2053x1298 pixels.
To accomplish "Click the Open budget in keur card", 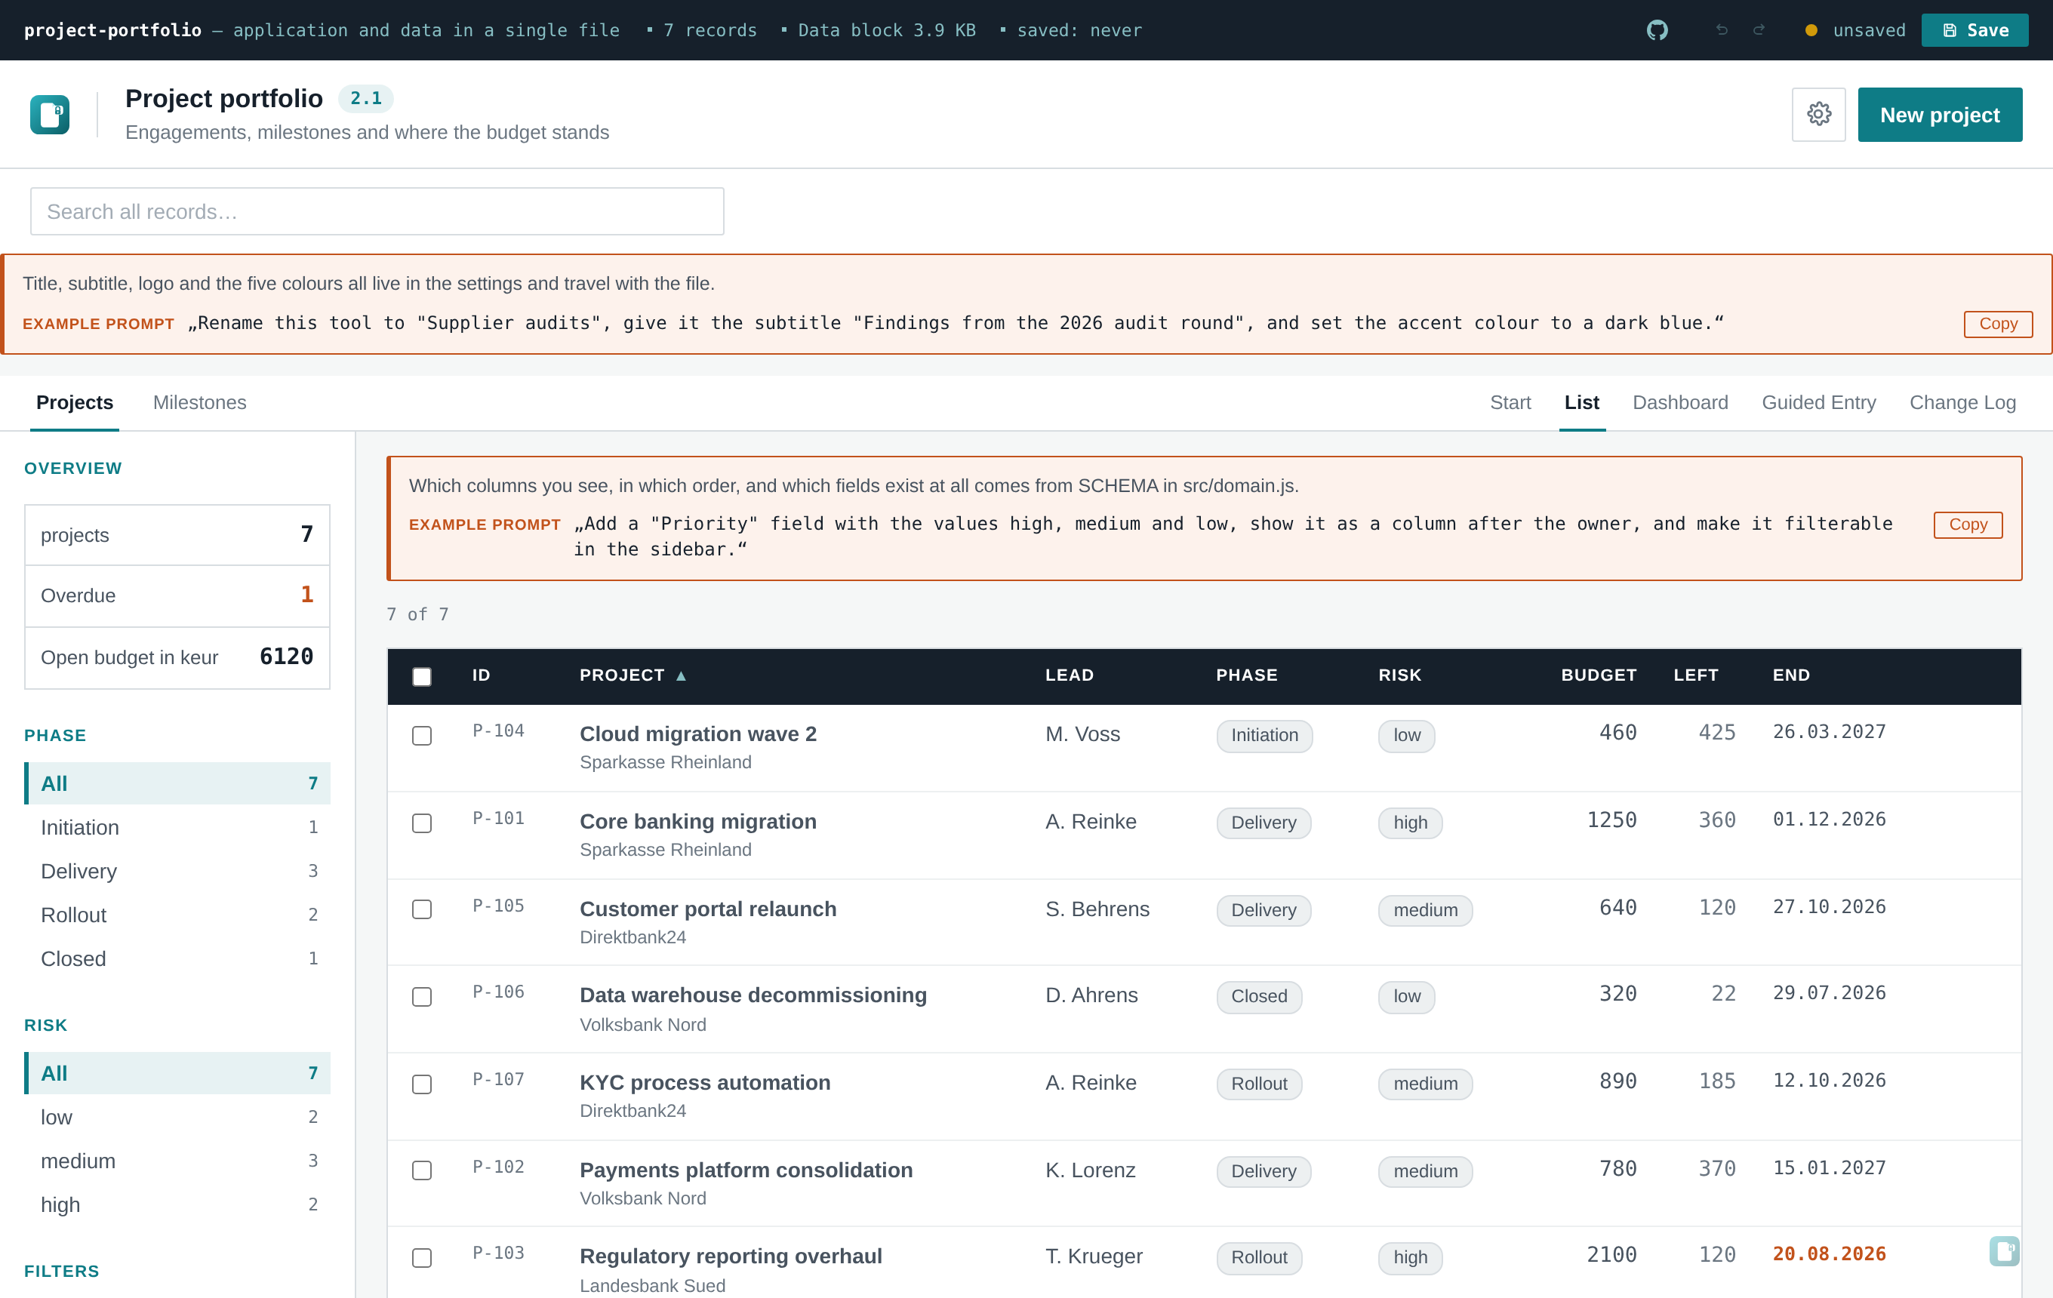I will coord(177,657).
